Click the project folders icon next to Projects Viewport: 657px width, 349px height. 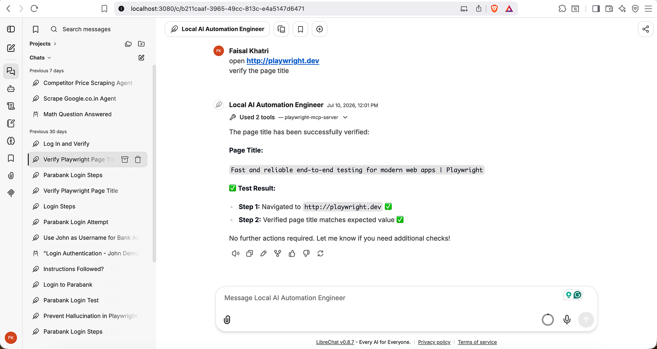coord(129,44)
